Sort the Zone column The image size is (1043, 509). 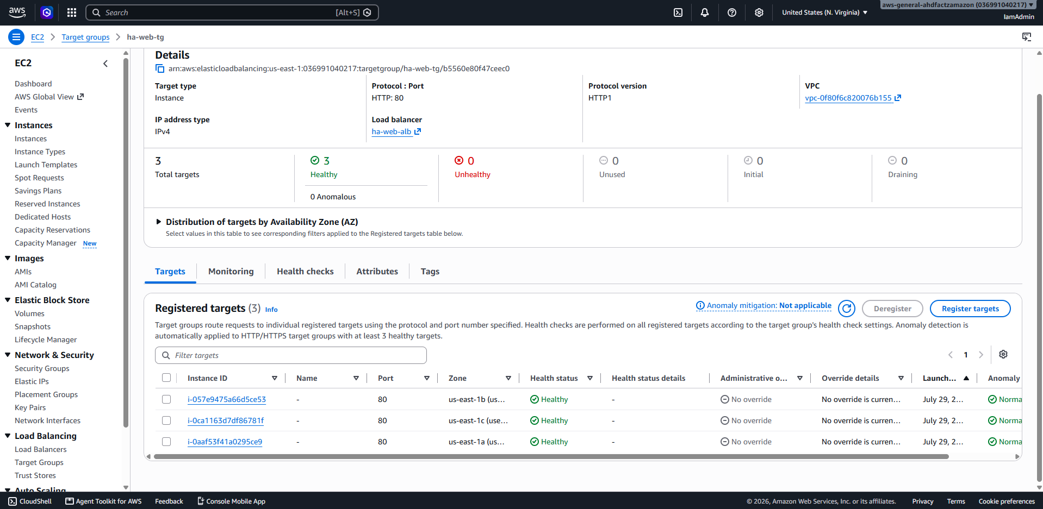tap(508, 378)
